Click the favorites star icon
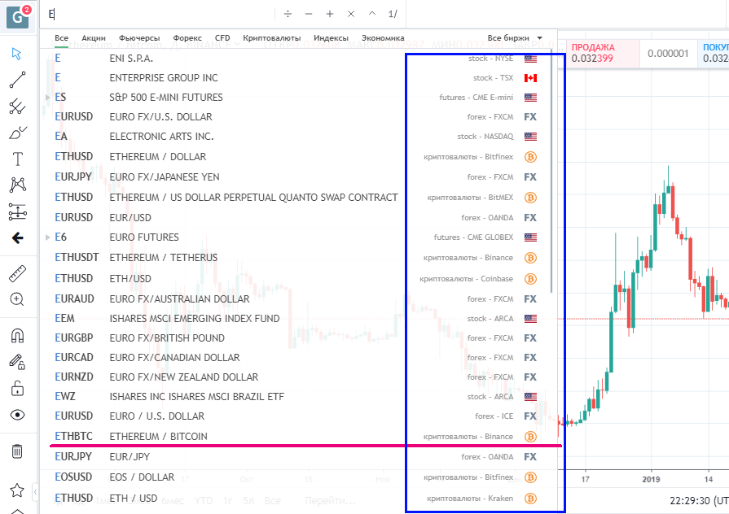The image size is (729, 514). coord(17,490)
